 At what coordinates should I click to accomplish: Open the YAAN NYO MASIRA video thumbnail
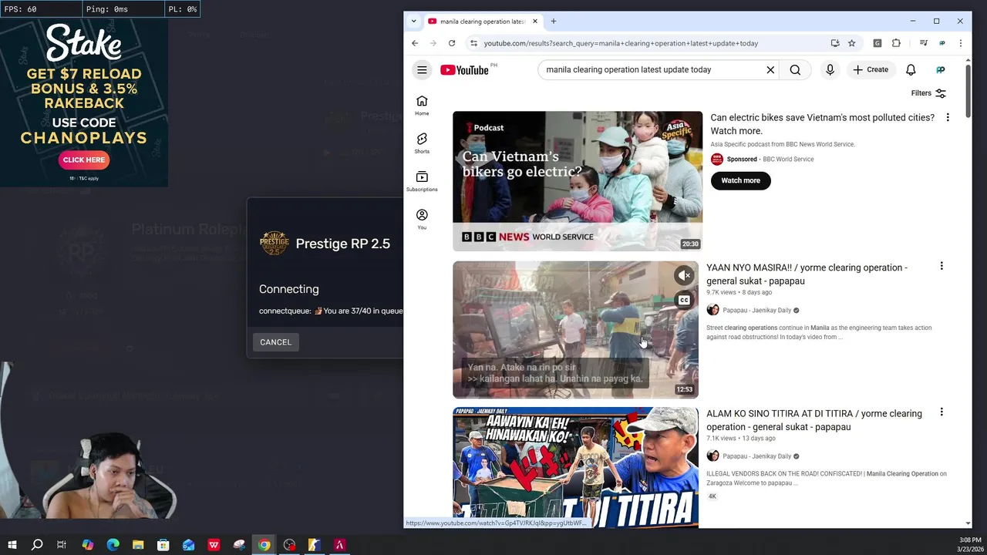(x=575, y=330)
